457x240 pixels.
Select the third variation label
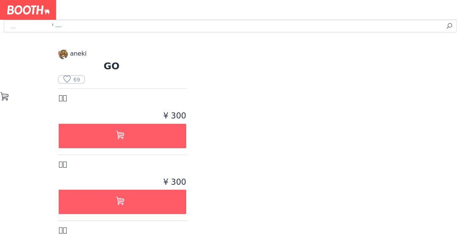coord(63,230)
